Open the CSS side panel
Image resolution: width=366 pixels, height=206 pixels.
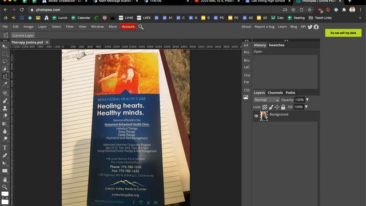pyautogui.click(x=246, y=90)
